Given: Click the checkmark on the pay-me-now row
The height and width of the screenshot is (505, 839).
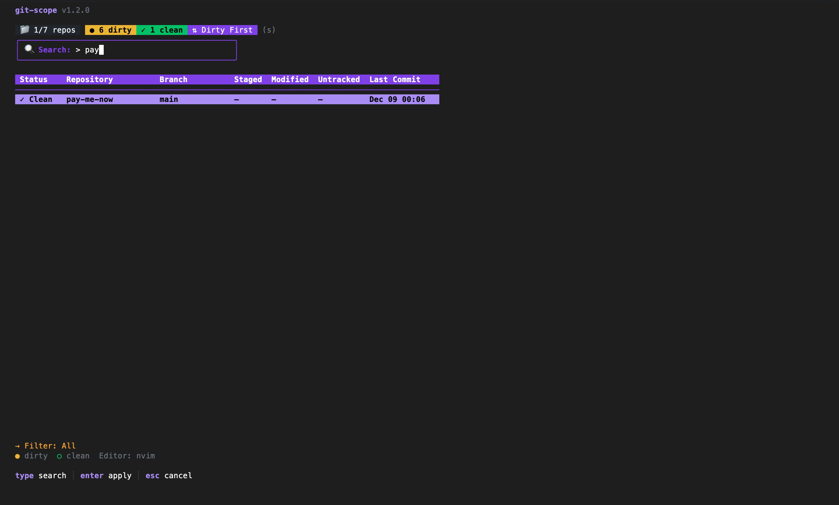Looking at the screenshot, I should click(22, 99).
